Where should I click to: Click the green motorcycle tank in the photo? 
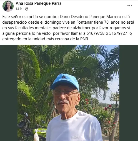[39, 131]
